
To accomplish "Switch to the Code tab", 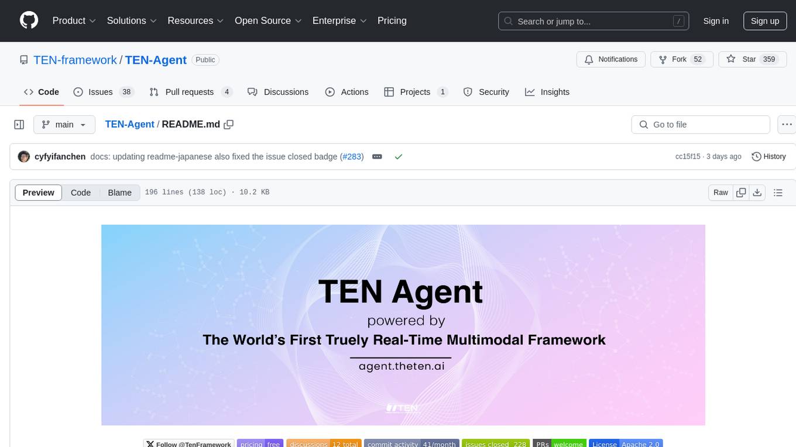I will tap(42, 92).
